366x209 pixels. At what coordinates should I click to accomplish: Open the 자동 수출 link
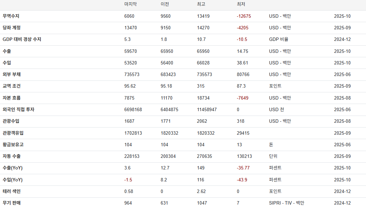(12, 156)
